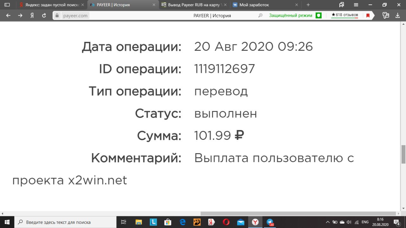The image size is (406, 228).
Task: Open the Mail app on taskbar
Action: 241,222
